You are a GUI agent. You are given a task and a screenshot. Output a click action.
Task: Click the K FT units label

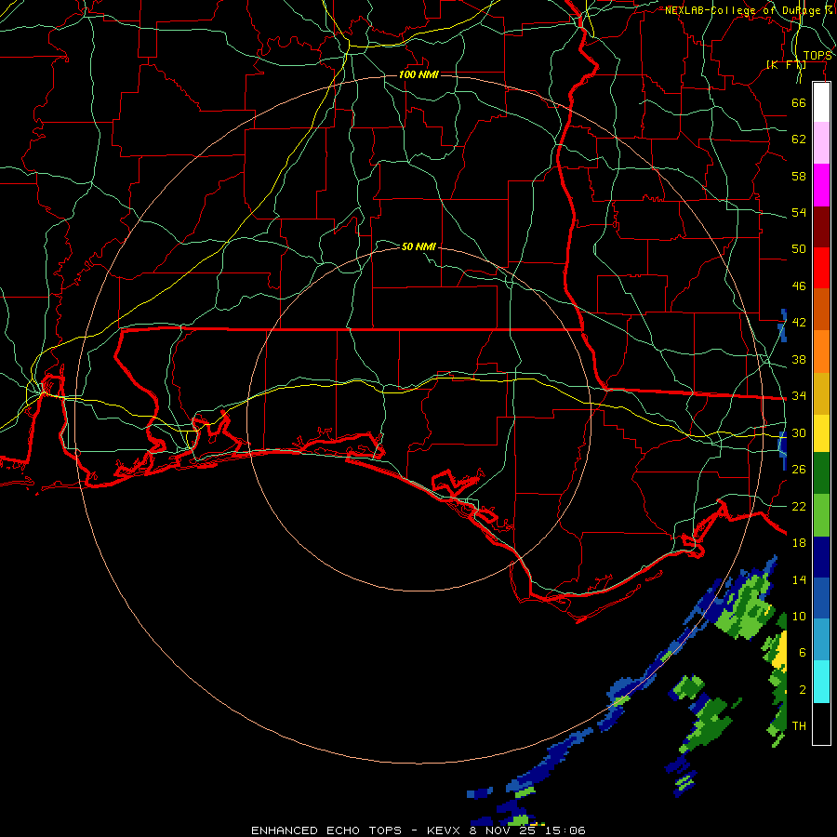click(x=786, y=65)
